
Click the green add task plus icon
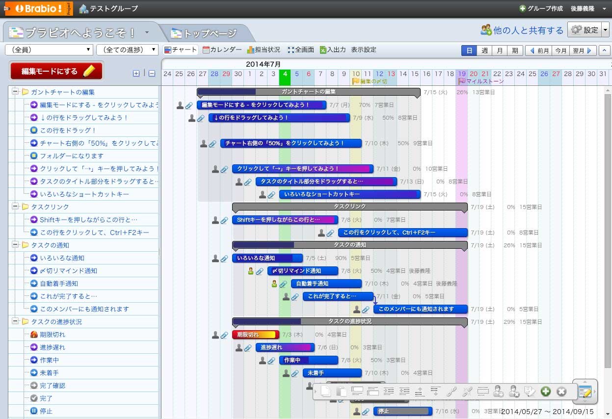545,392
